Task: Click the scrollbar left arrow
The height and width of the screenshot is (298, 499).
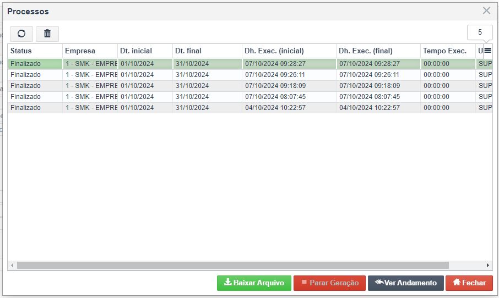Action: click(12, 265)
